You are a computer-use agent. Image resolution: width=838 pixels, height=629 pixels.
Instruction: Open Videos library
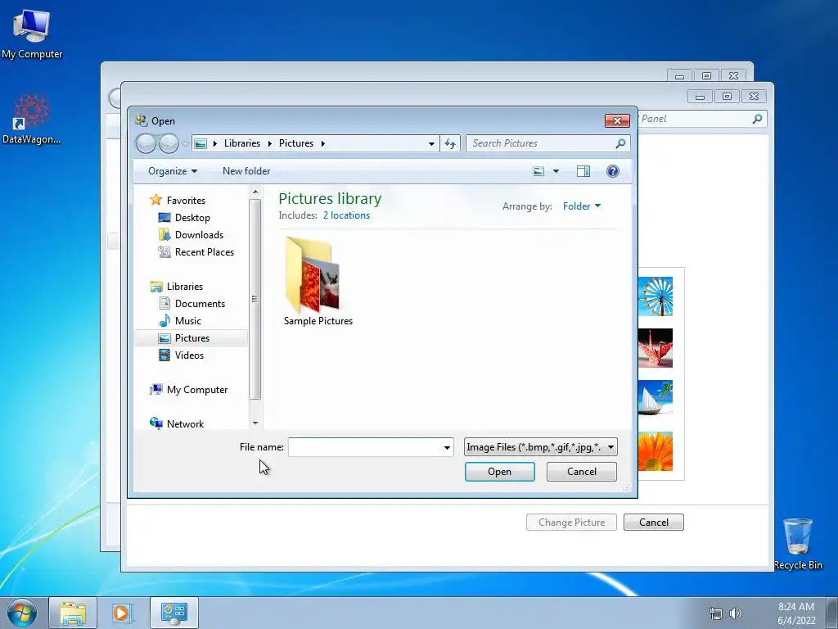(x=189, y=355)
